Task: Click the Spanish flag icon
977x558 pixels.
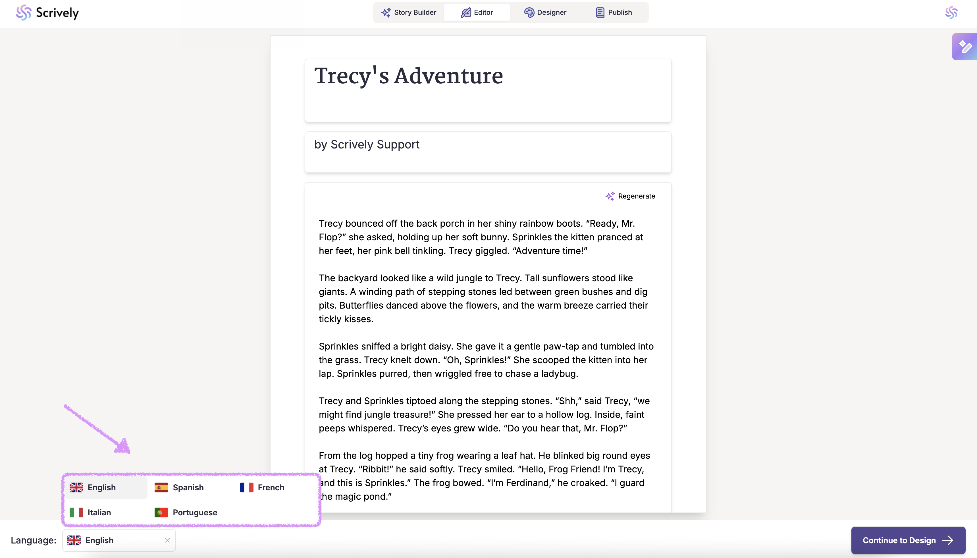Action: point(161,487)
